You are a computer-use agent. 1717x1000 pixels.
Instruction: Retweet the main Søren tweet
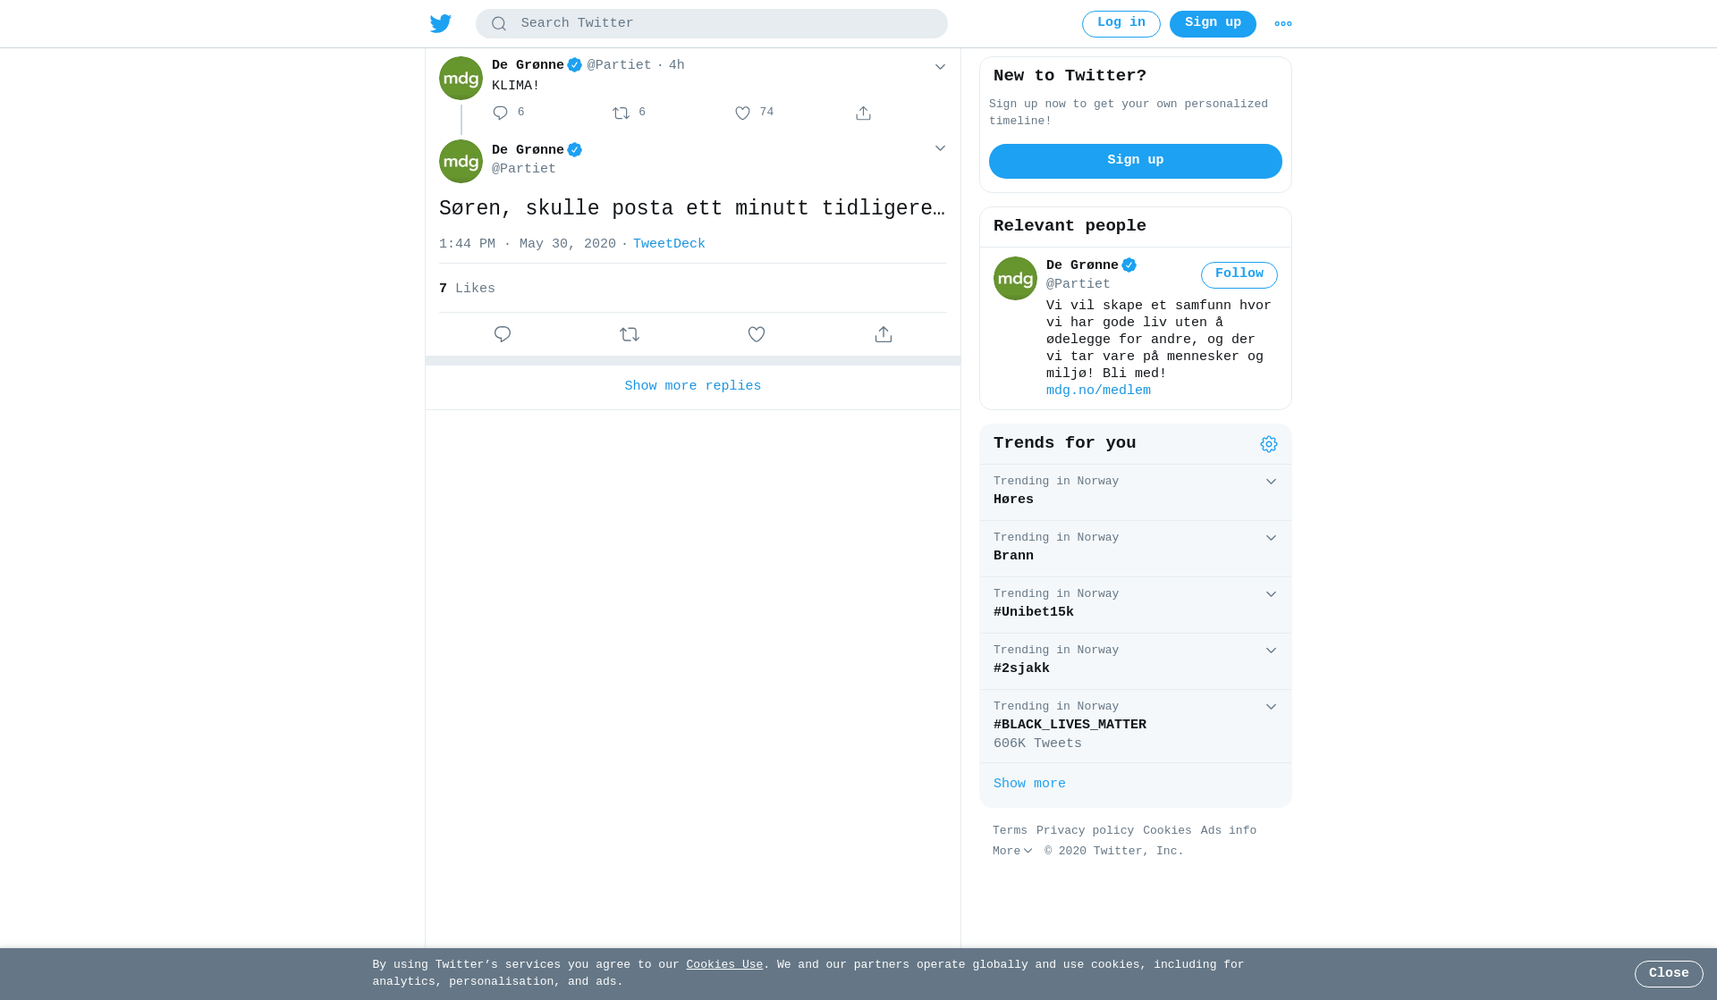[630, 334]
